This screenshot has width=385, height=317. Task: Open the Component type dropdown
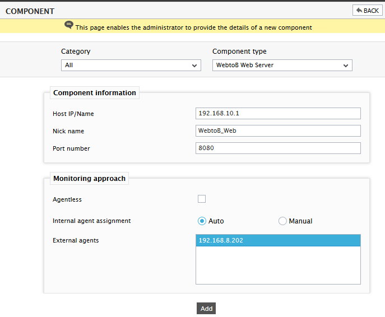click(x=282, y=66)
